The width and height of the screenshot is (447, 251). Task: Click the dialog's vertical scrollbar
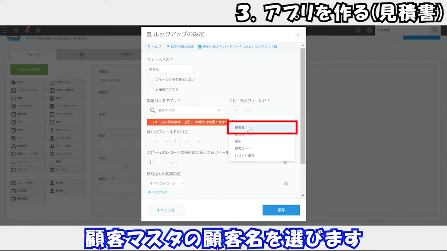click(303, 105)
